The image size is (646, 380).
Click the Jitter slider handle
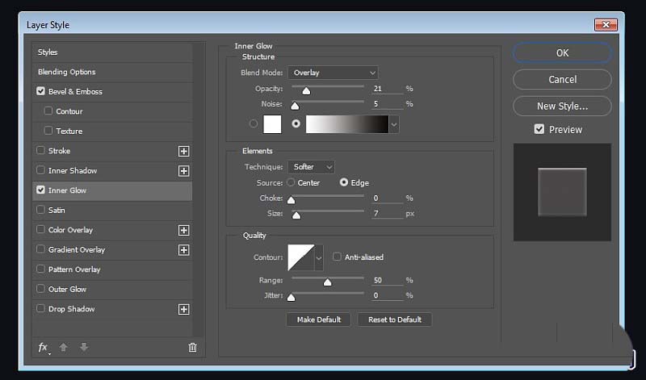(x=292, y=298)
